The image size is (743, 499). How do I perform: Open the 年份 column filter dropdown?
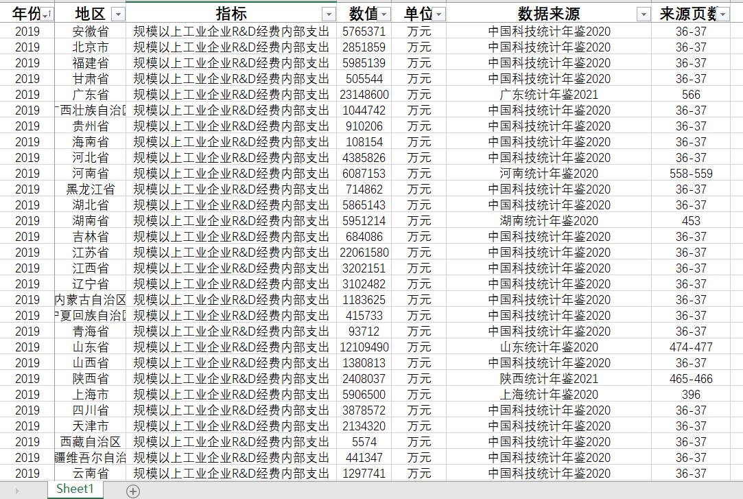[47, 14]
